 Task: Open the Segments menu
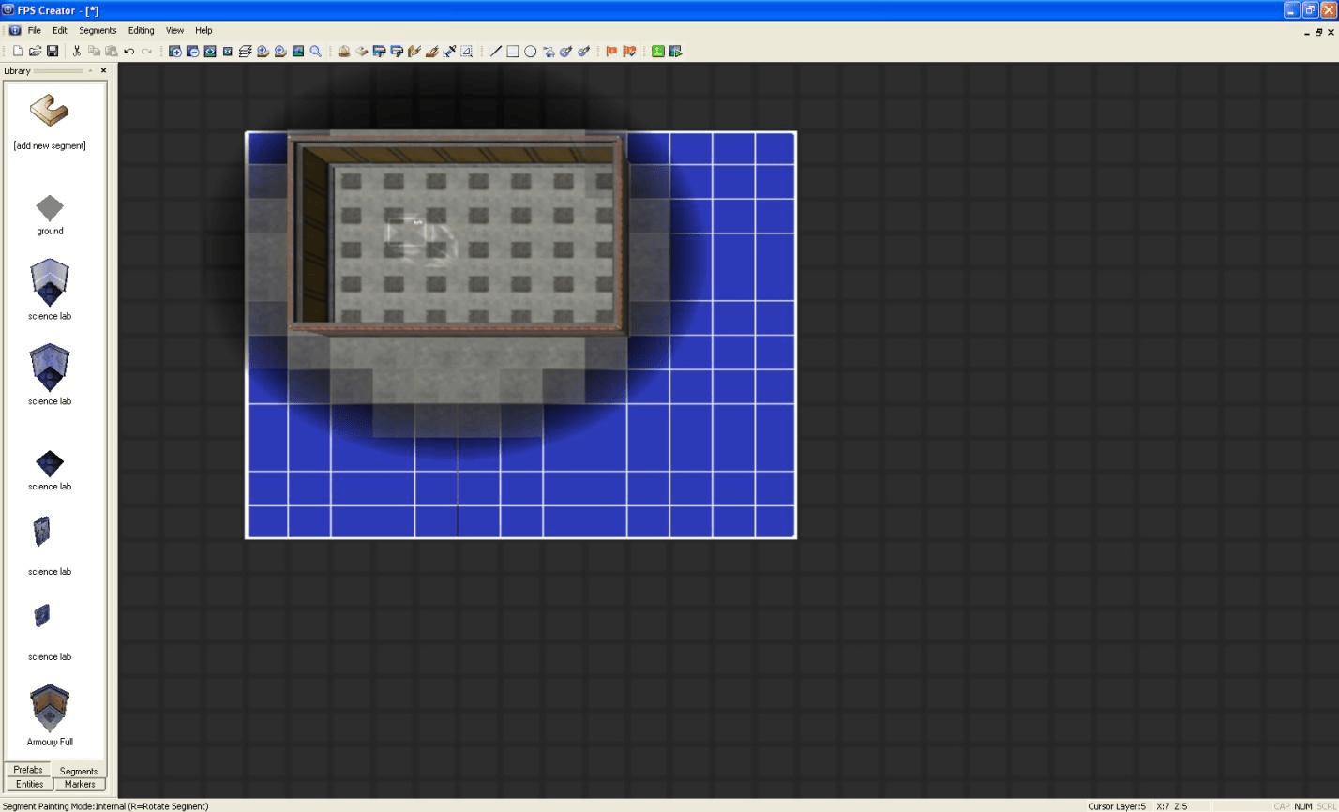[x=98, y=30]
